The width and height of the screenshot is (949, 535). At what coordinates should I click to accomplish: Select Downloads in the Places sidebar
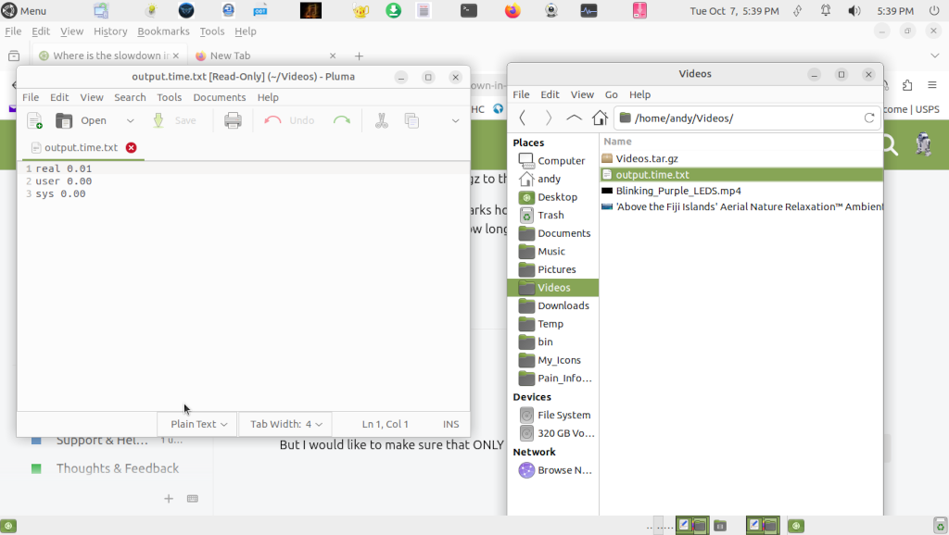pos(563,305)
